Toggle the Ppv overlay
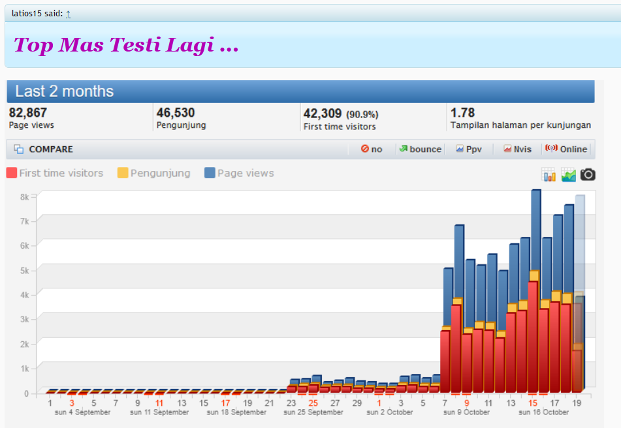Screen dimensions: 621x428 [x=468, y=149]
